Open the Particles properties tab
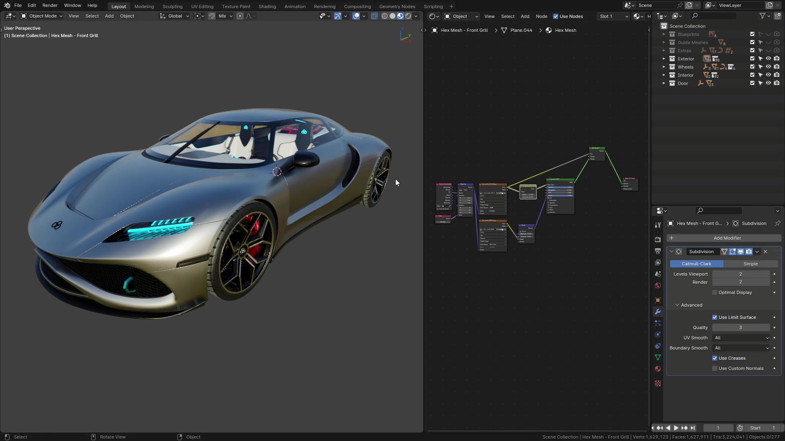This screenshot has width=785, height=441. coord(658,323)
